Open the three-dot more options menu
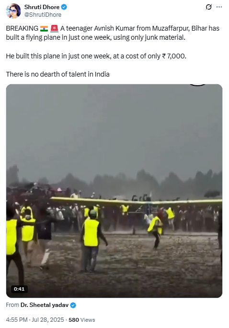 tap(219, 7)
